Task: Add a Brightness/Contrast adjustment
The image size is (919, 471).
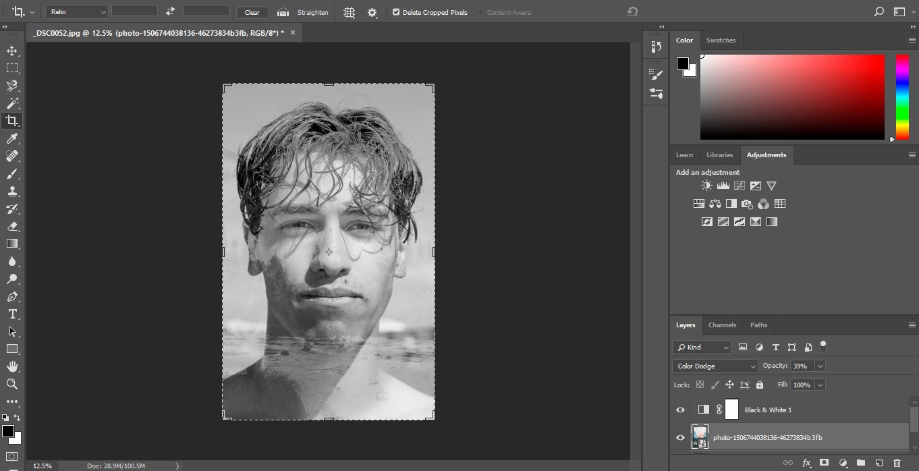Action: click(x=706, y=186)
